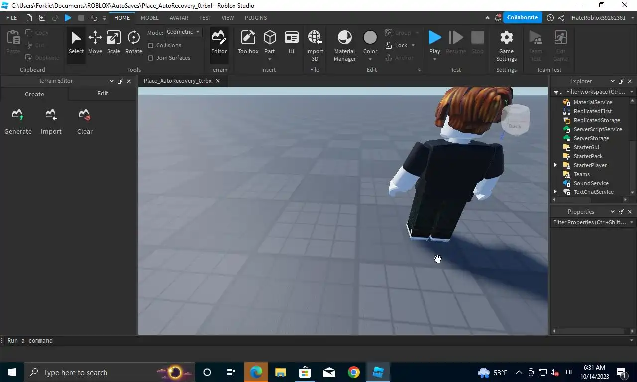Open the notifications bell
This screenshot has width=637, height=382.
click(498, 18)
